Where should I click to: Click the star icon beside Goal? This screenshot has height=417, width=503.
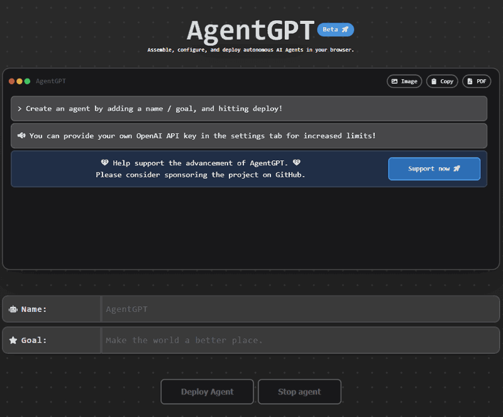click(13, 340)
